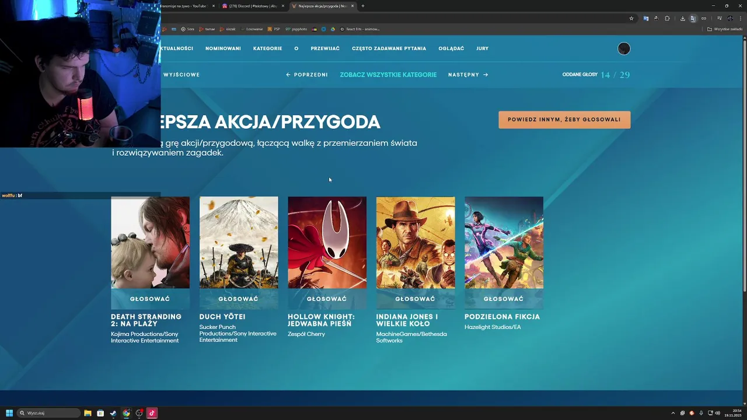Open the Losowanie bookmark
Screen dimensions: 747x420
[252, 29]
